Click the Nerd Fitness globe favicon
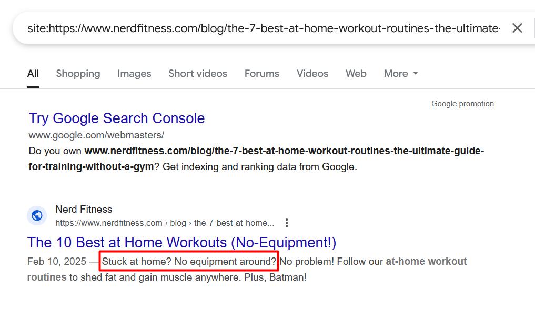The width and height of the screenshot is (535, 318). coord(37,215)
